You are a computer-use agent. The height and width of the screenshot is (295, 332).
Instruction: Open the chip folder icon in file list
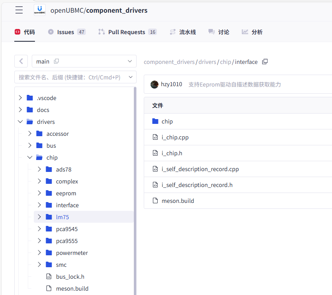pos(155,121)
